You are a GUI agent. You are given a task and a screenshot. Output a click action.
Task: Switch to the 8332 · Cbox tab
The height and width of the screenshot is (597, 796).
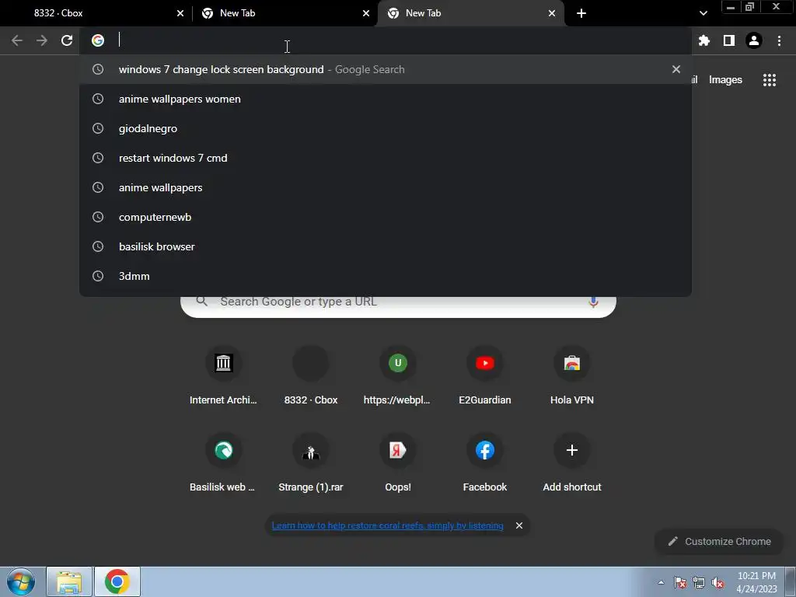tap(96, 13)
